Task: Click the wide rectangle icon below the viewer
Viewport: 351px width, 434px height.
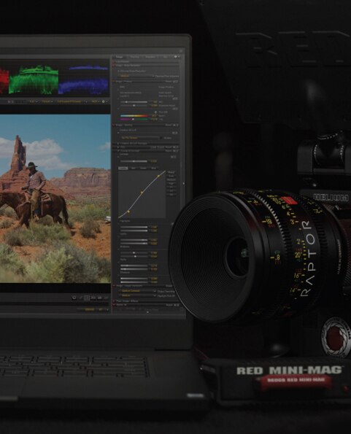Action: point(93,298)
